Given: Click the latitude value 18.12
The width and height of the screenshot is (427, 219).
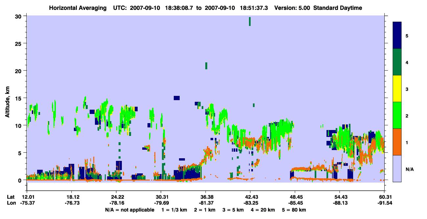Looking at the screenshot, I should coord(71,197).
